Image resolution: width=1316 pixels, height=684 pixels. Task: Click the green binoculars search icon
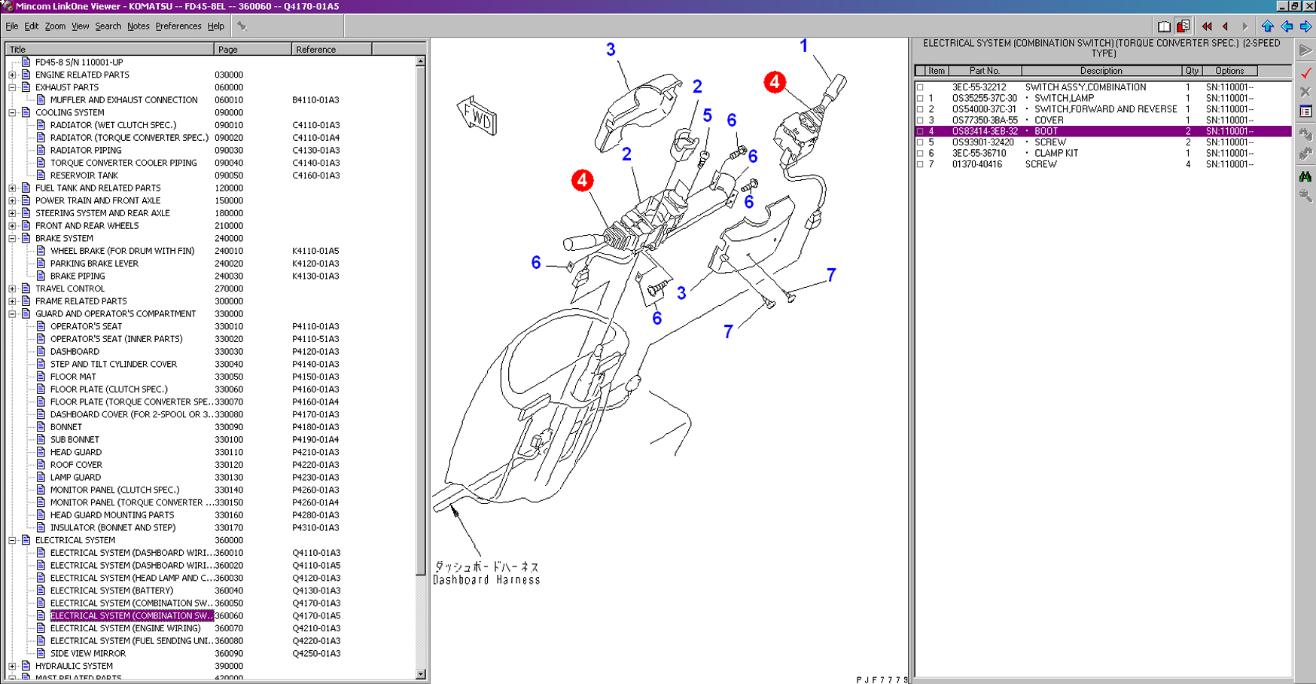tap(1305, 176)
